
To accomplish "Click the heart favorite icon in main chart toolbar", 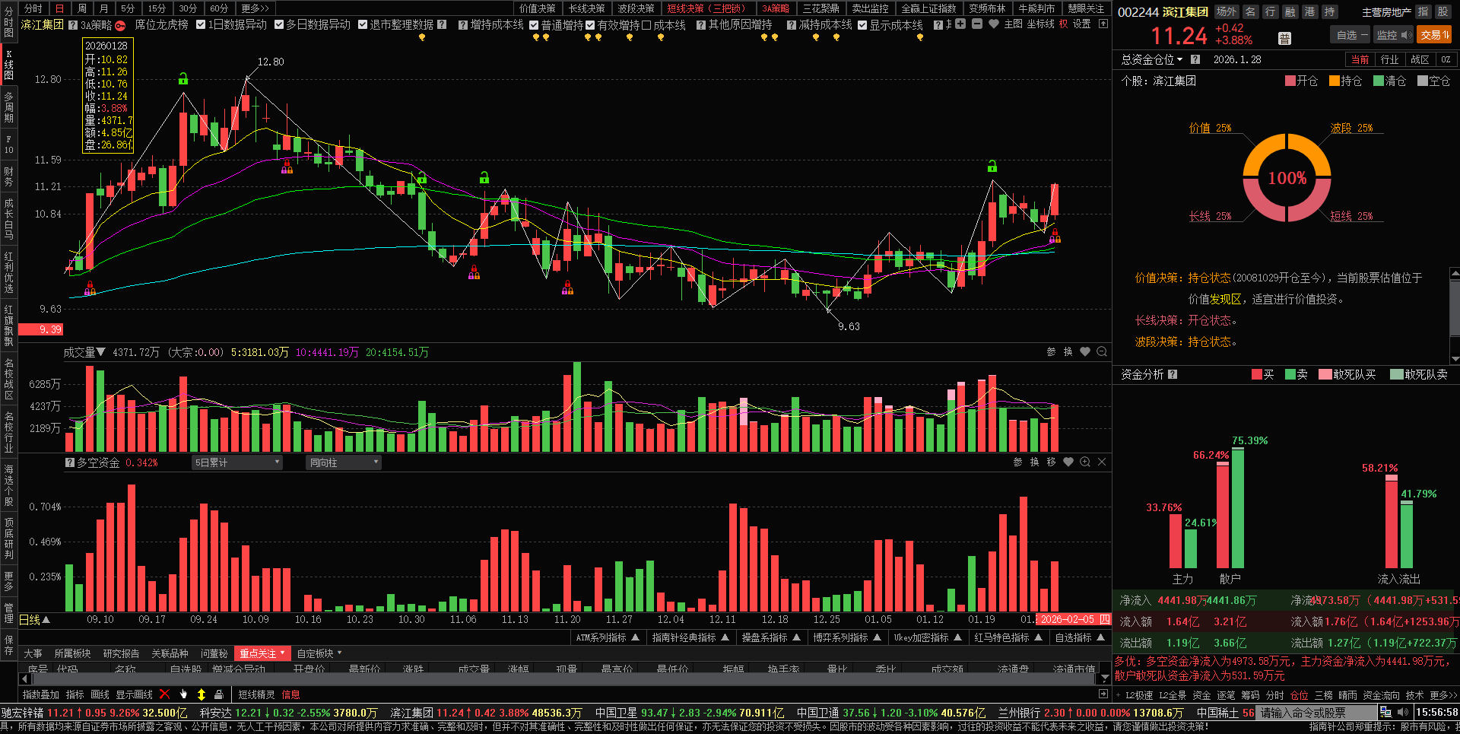I will click(x=993, y=24).
